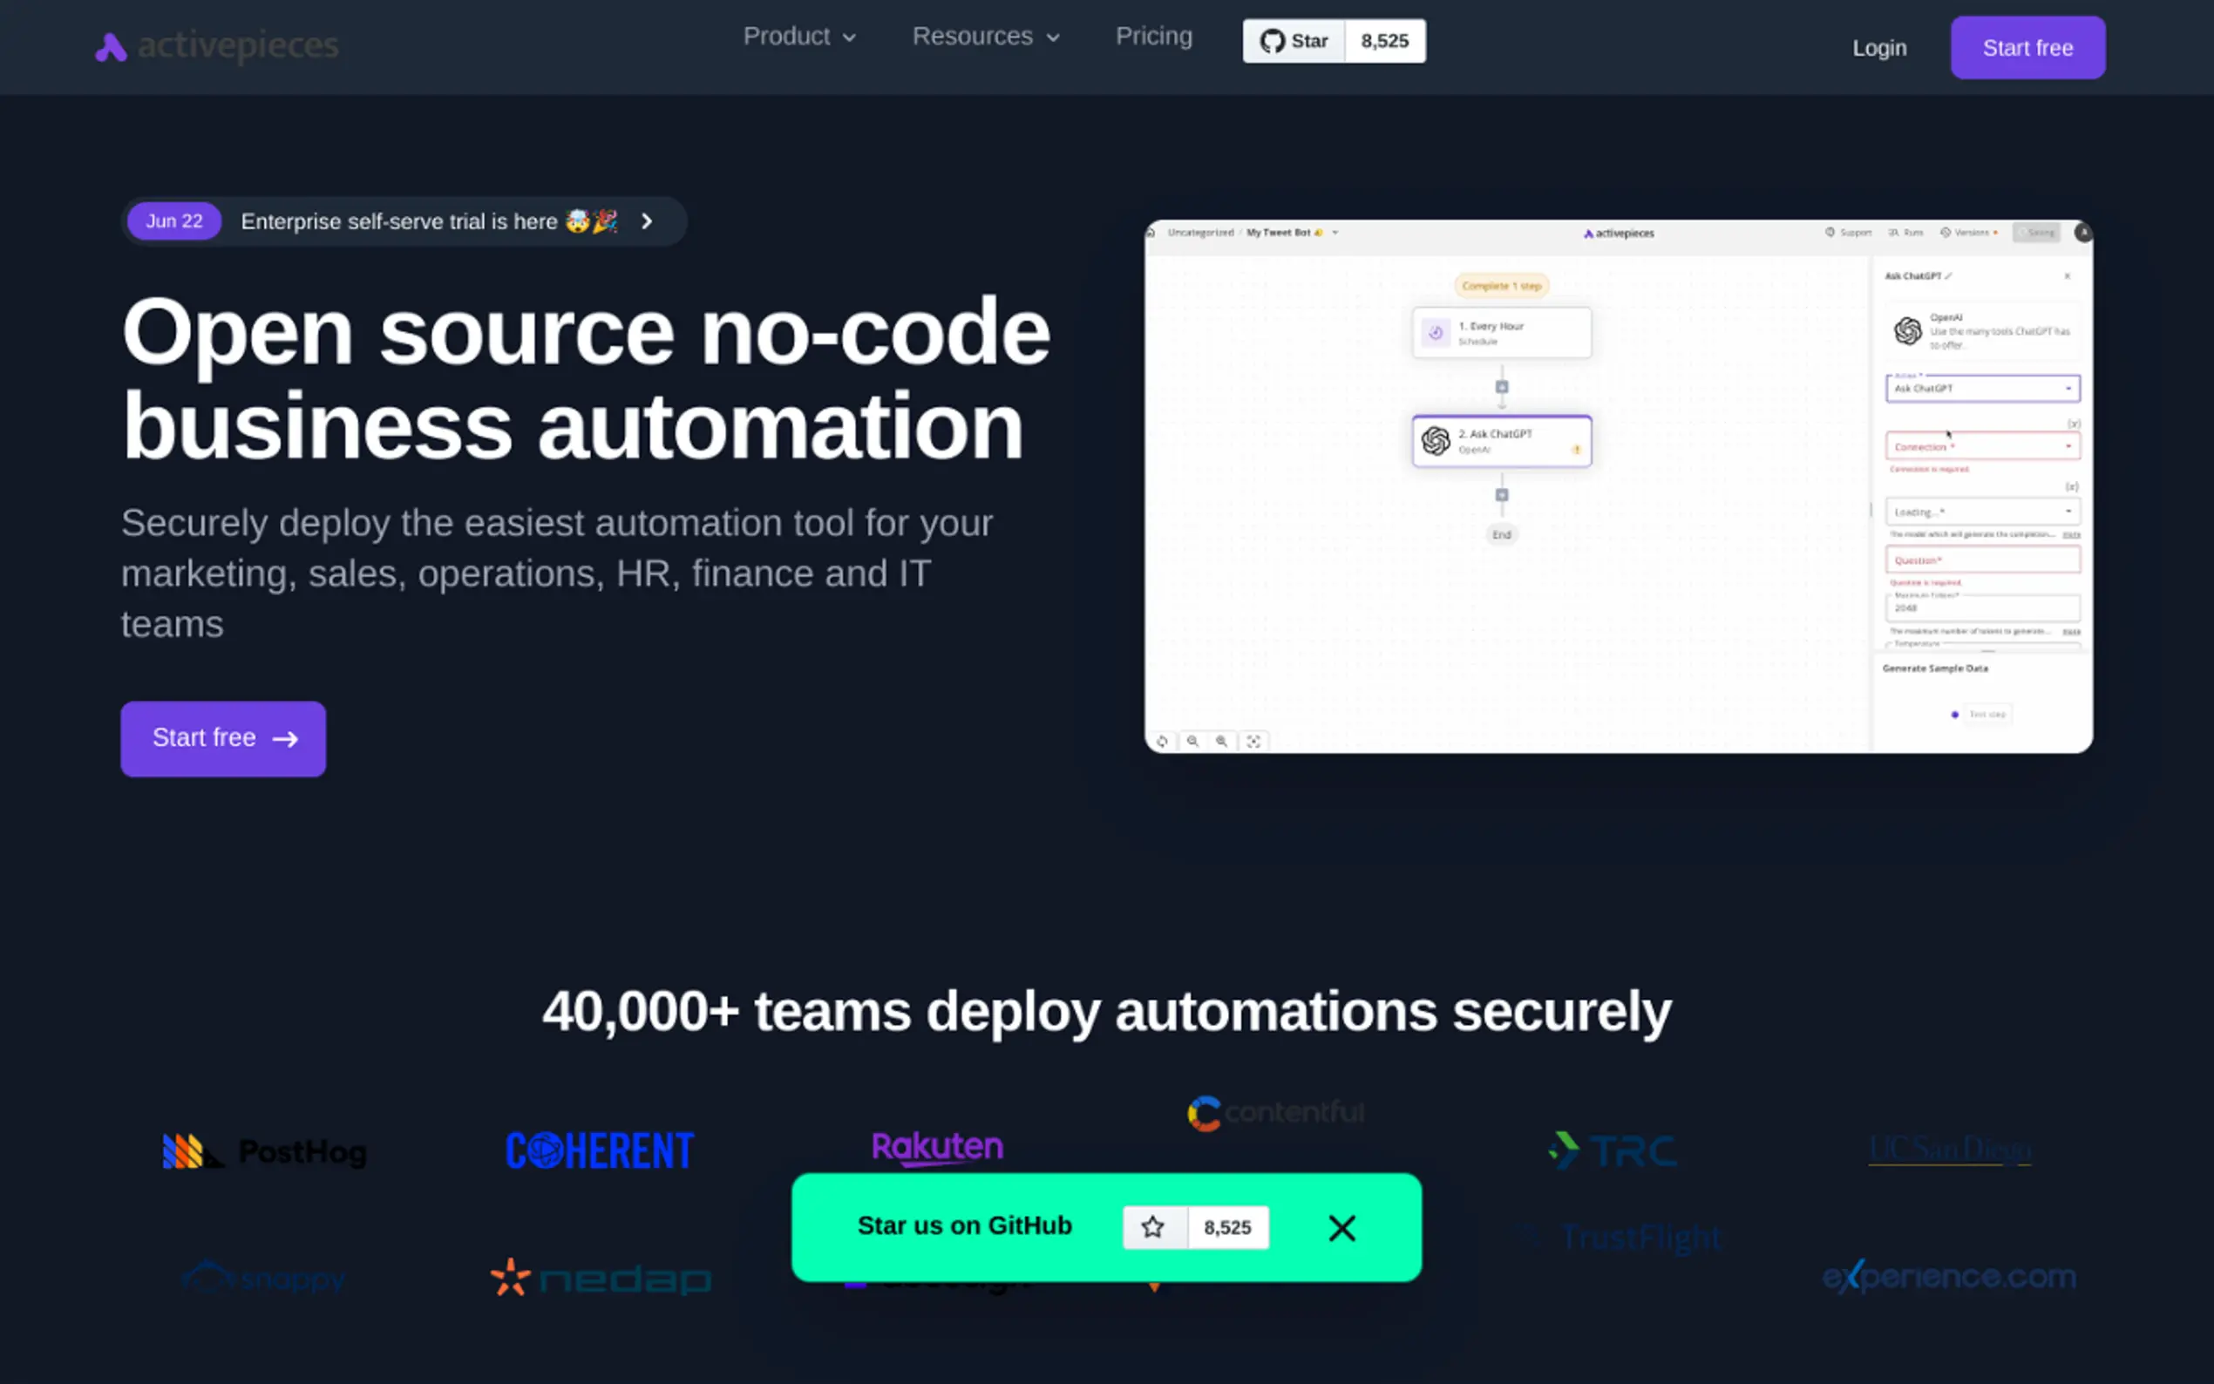Click the experience.com logo
The height and width of the screenshot is (1384, 2214).
pos(1948,1276)
